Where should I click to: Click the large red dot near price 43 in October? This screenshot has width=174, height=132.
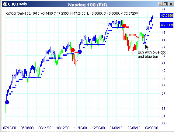pos(73,50)
